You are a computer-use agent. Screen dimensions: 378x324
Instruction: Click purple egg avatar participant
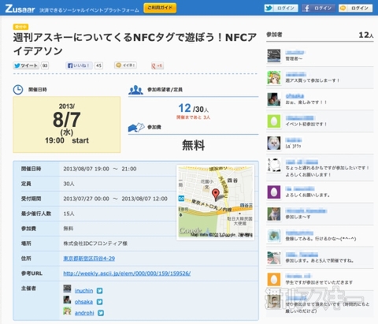(274, 192)
